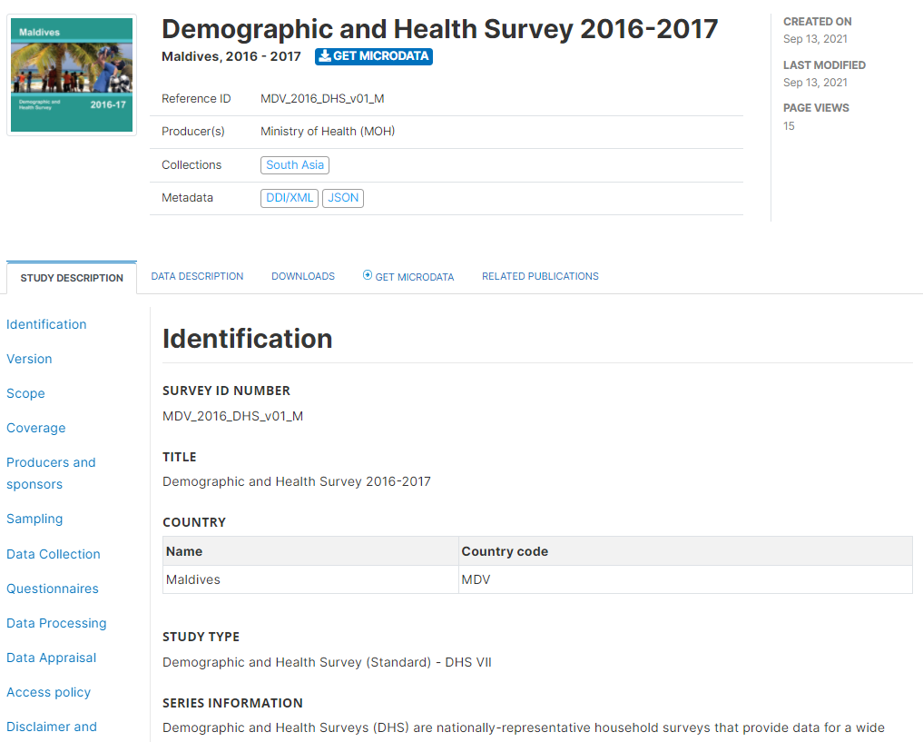
Task: Jump to the Version section
Action: pos(29,359)
